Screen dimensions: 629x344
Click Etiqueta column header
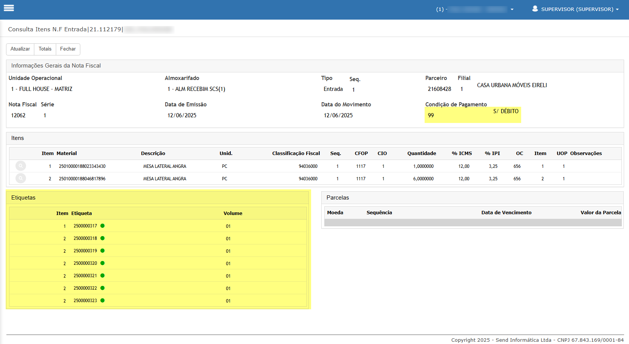pos(81,213)
